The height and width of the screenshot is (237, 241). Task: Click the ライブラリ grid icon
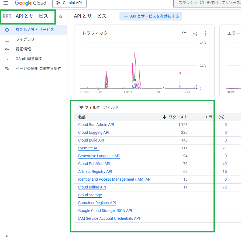click(6, 39)
